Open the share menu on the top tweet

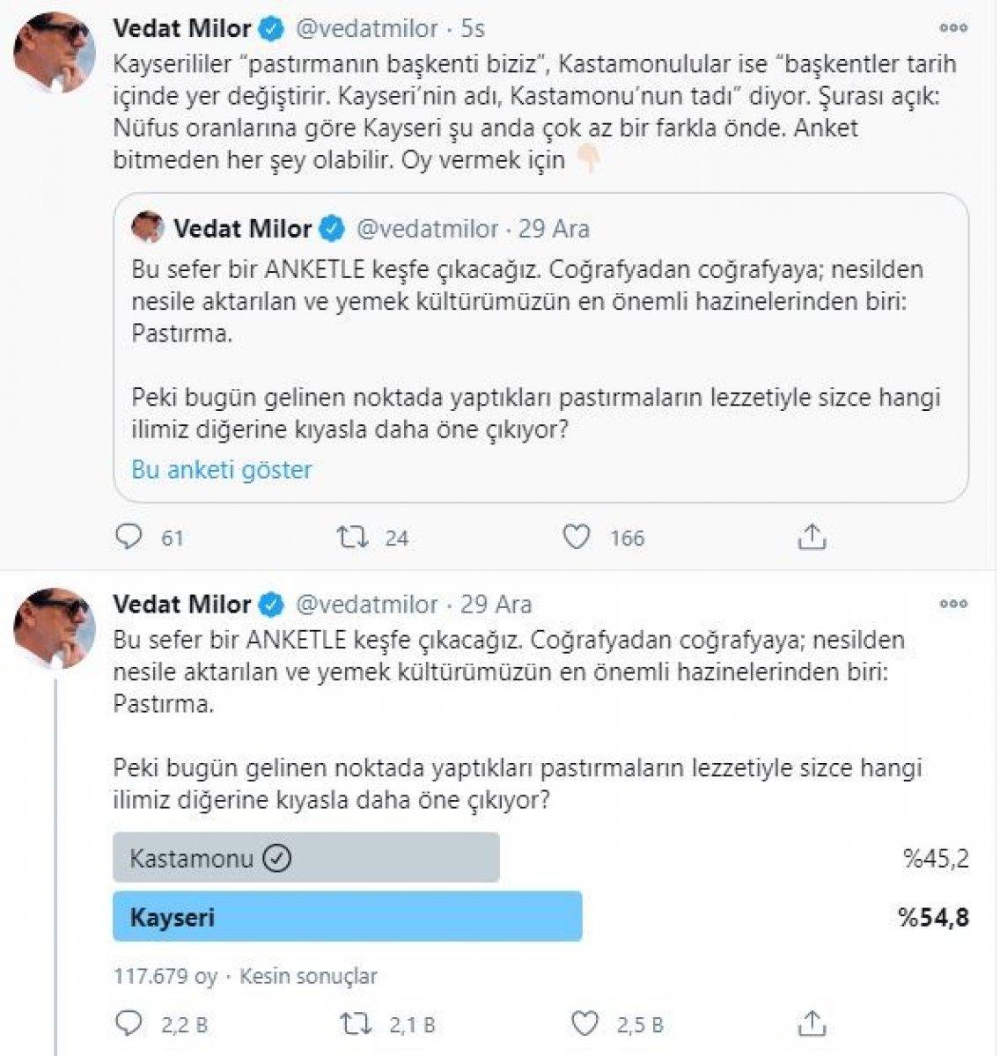811,534
